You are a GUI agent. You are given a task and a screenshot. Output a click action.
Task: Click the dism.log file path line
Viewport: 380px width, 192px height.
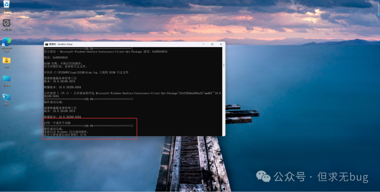click(86, 72)
